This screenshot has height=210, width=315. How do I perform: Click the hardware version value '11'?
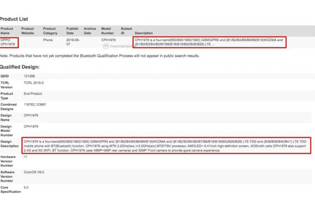pyautogui.click(x=26, y=157)
